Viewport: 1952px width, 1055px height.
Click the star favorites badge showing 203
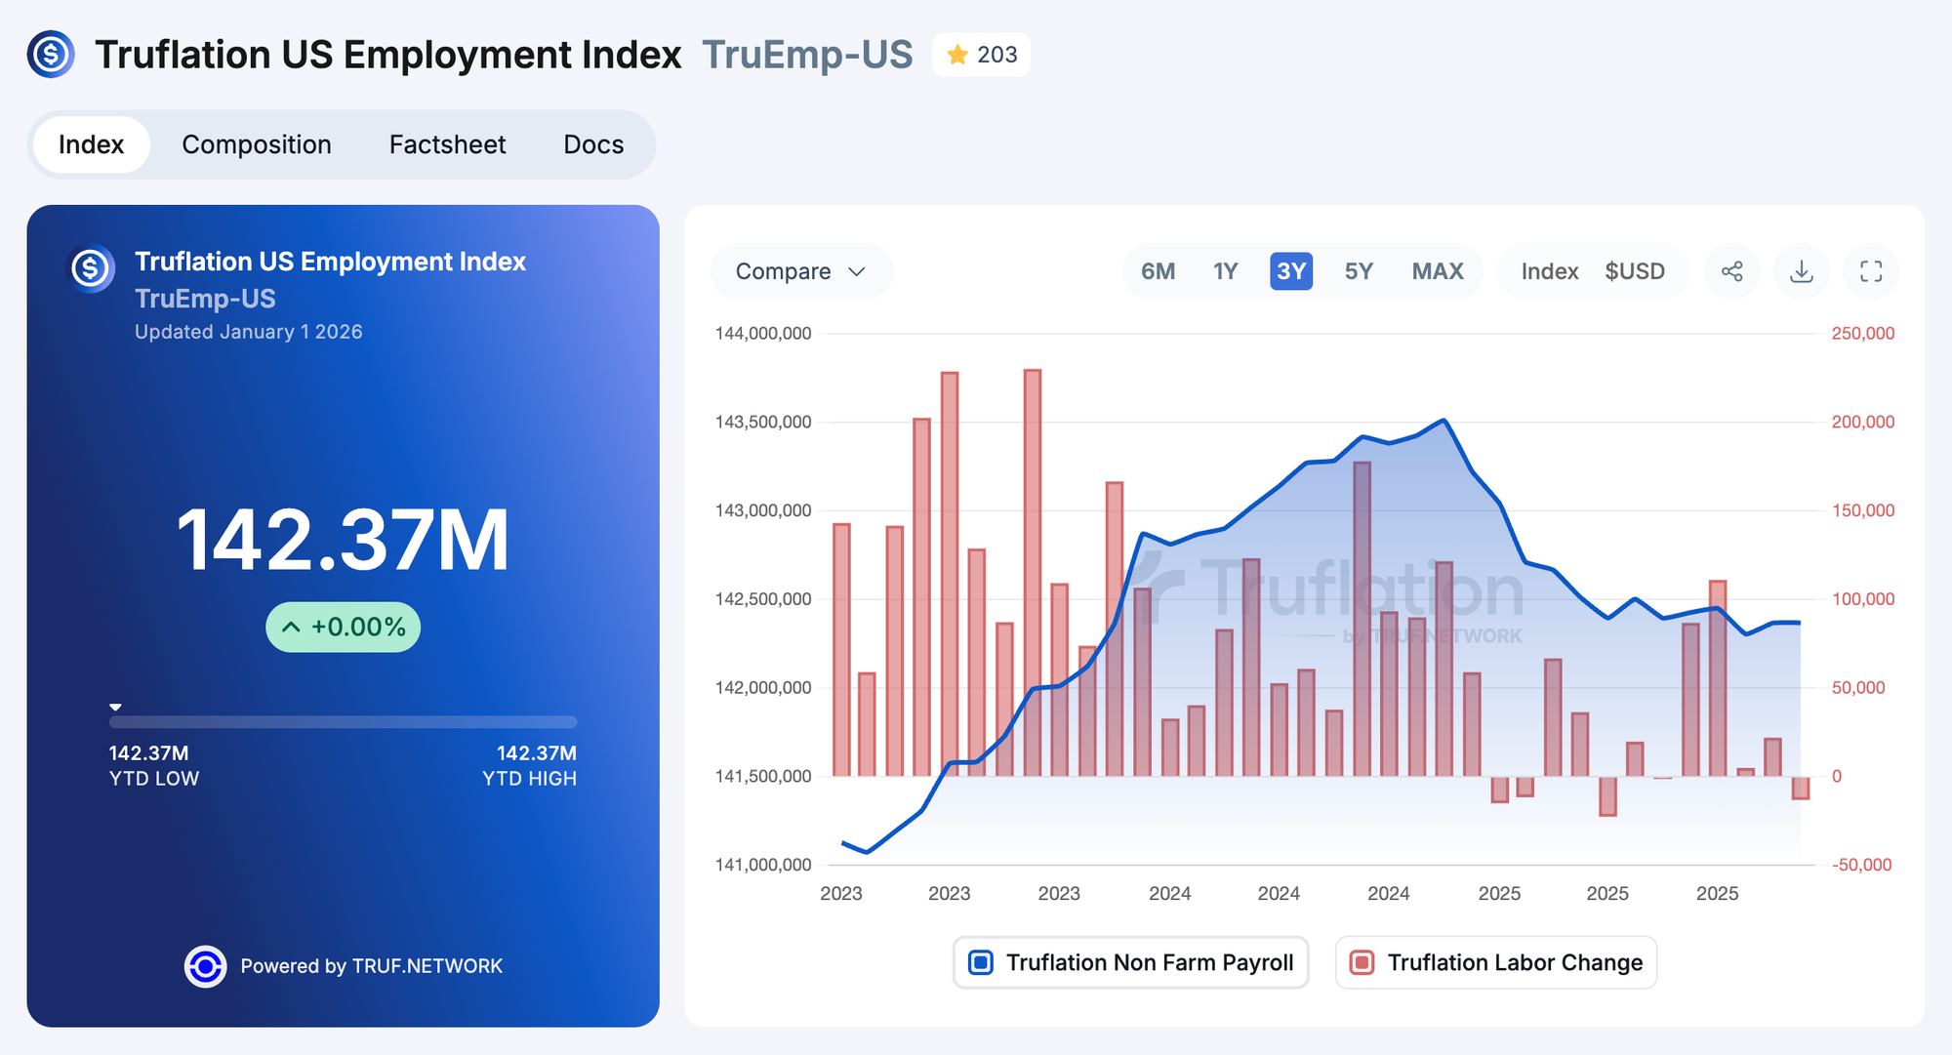point(981,55)
